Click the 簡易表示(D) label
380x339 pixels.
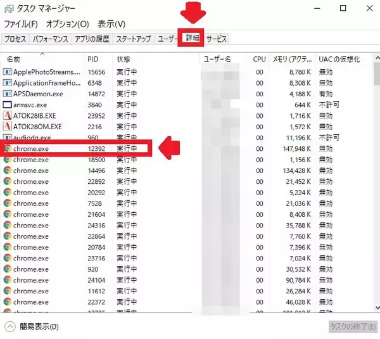39,326
